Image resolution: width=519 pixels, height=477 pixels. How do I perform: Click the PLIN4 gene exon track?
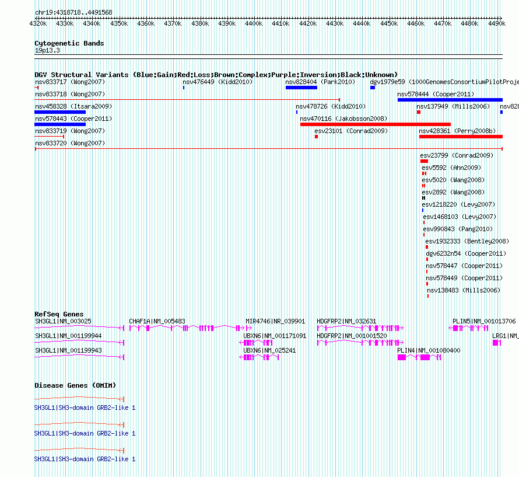click(419, 357)
